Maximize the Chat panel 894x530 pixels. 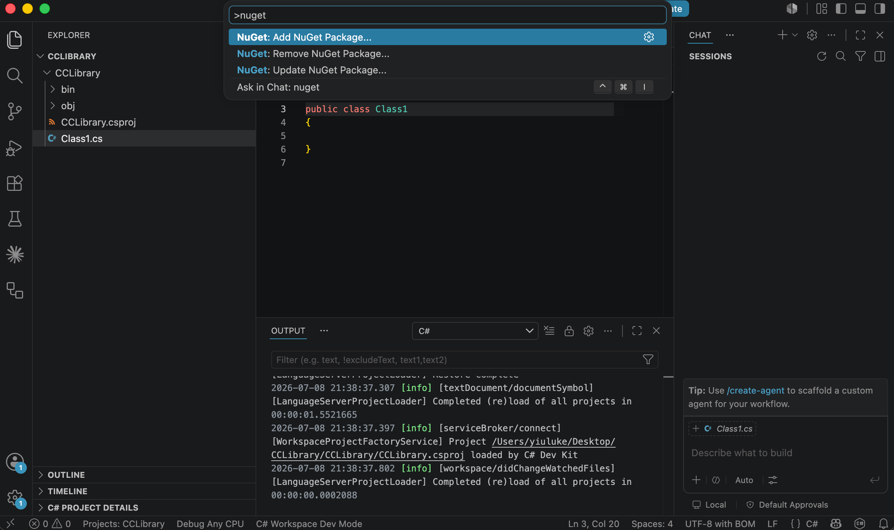point(860,35)
